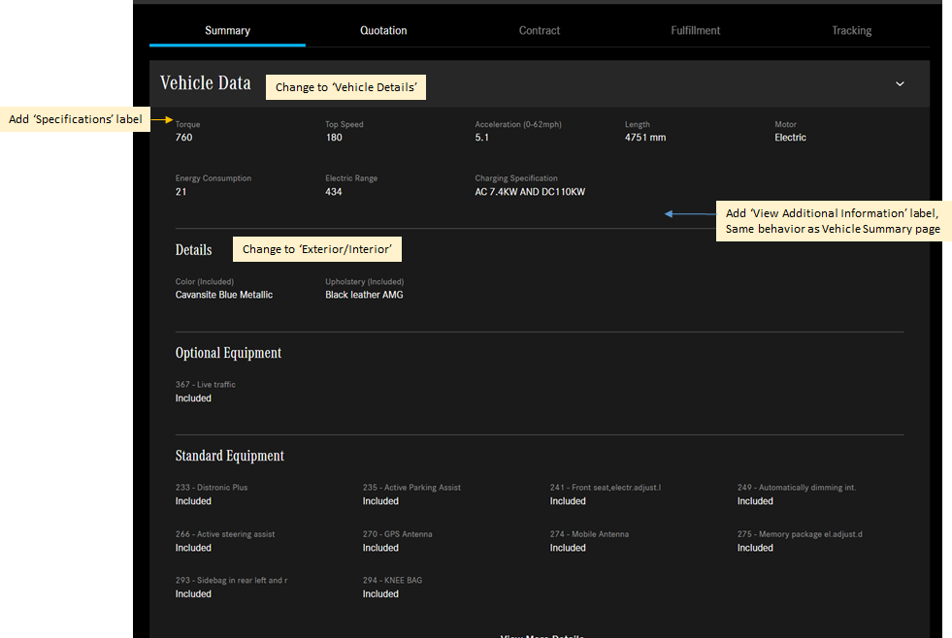Click the Torque label
The image size is (952, 638).
click(x=187, y=124)
